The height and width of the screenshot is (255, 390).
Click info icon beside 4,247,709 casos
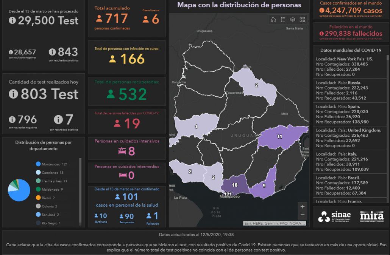(322, 11)
